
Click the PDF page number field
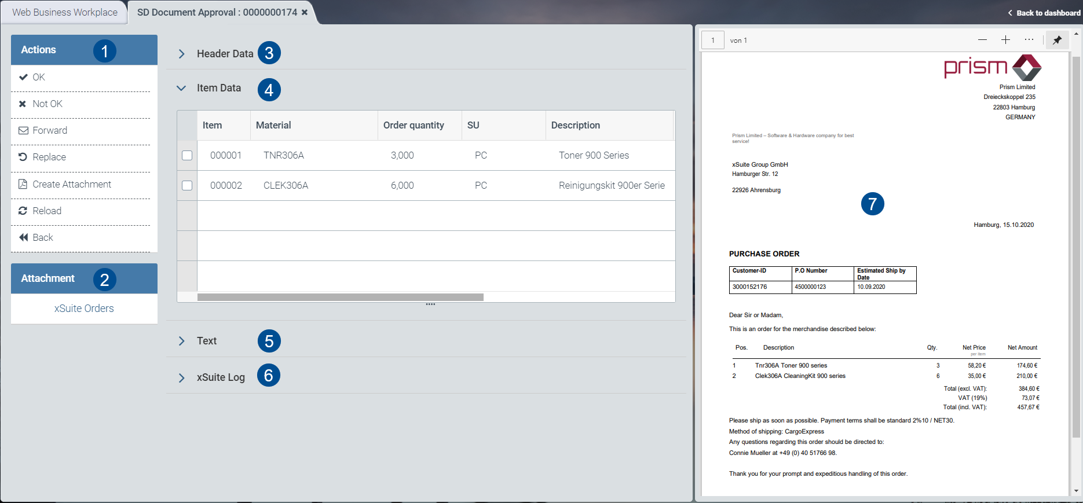pos(713,40)
